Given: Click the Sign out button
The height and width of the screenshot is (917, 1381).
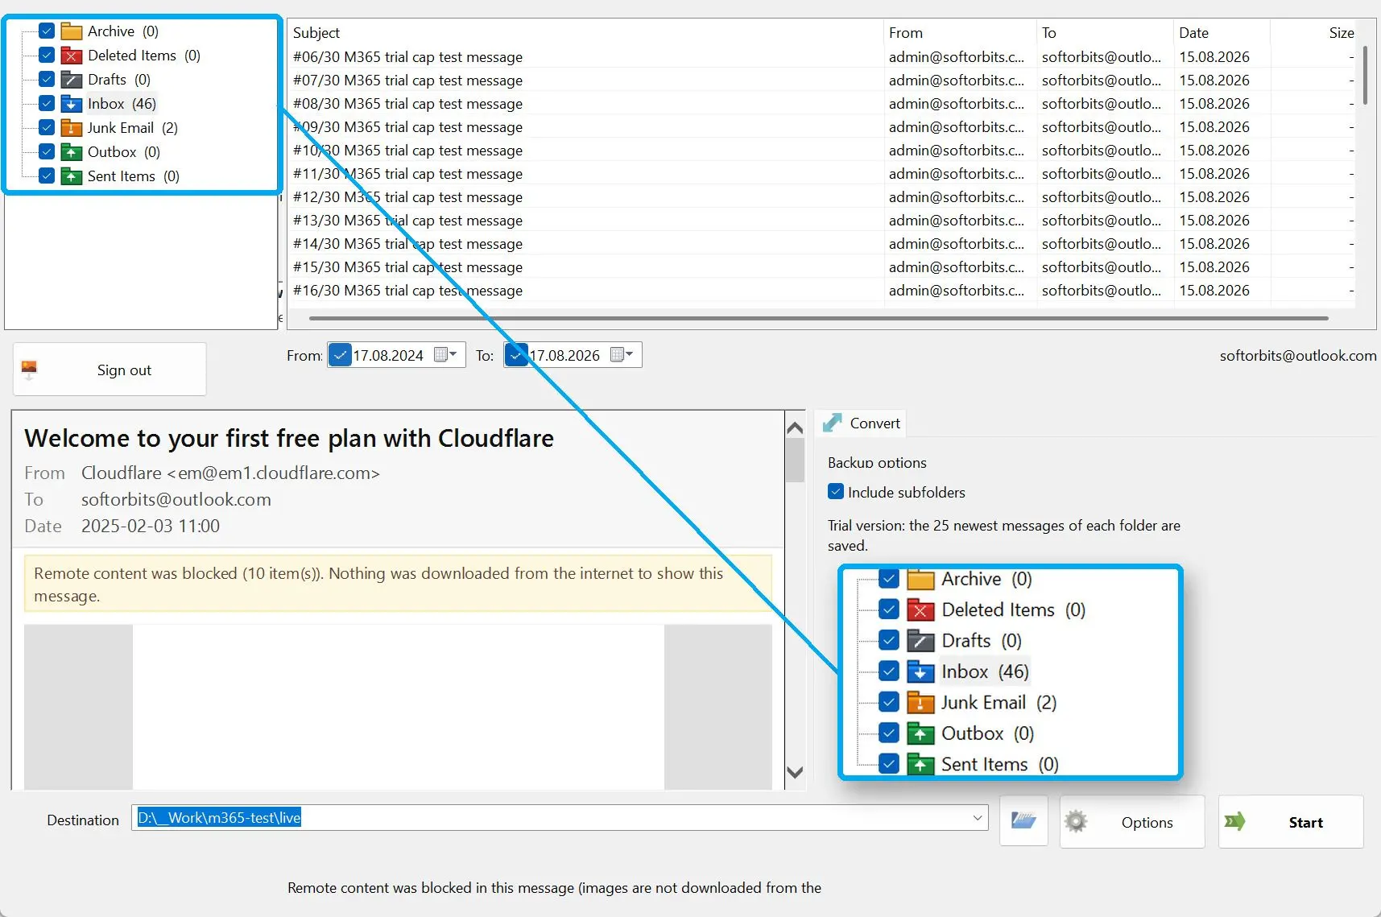Looking at the screenshot, I should (x=110, y=370).
